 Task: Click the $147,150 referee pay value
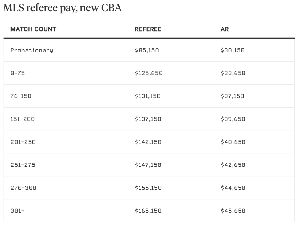pos(148,165)
